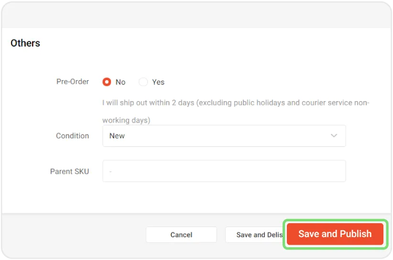Image resolution: width=393 pixels, height=260 pixels.
Task: Expand the Condition chevron arrow
Action: click(x=334, y=136)
